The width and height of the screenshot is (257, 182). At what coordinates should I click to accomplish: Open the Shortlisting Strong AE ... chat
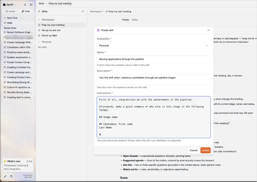[18, 82]
